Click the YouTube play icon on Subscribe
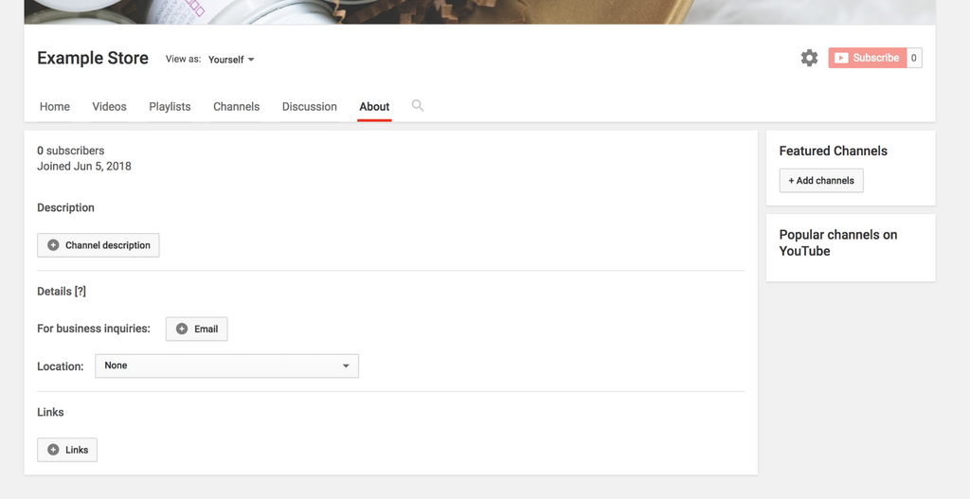 (x=841, y=58)
